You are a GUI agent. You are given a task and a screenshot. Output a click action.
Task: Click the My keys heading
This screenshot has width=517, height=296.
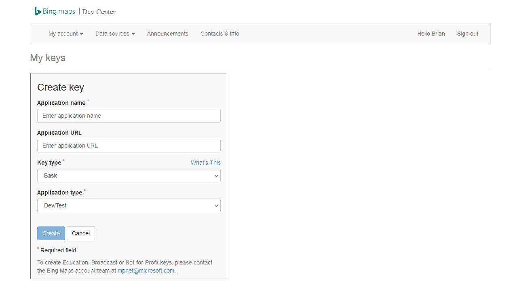(x=48, y=58)
